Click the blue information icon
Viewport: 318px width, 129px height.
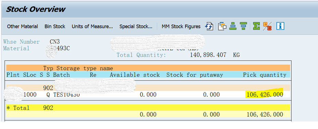[x=281, y=26]
